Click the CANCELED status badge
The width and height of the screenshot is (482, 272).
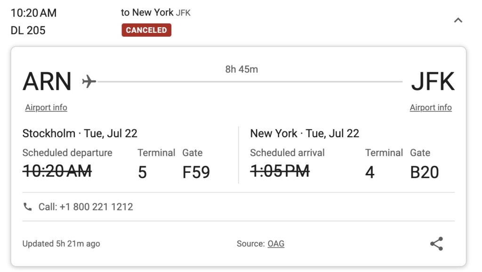pos(146,30)
